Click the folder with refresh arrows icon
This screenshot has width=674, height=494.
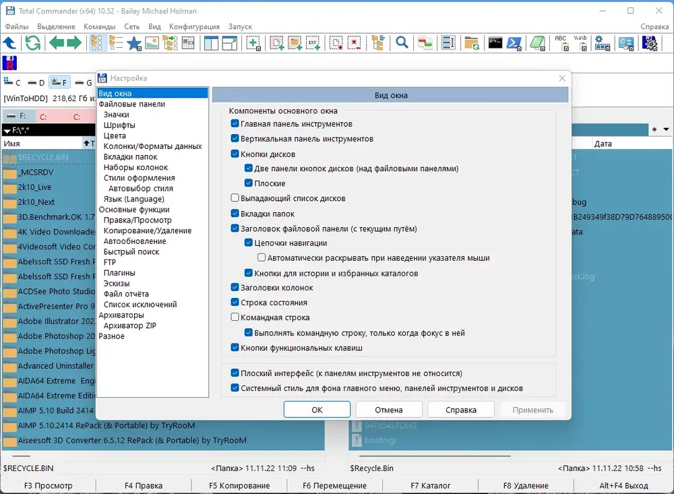(472, 43)
